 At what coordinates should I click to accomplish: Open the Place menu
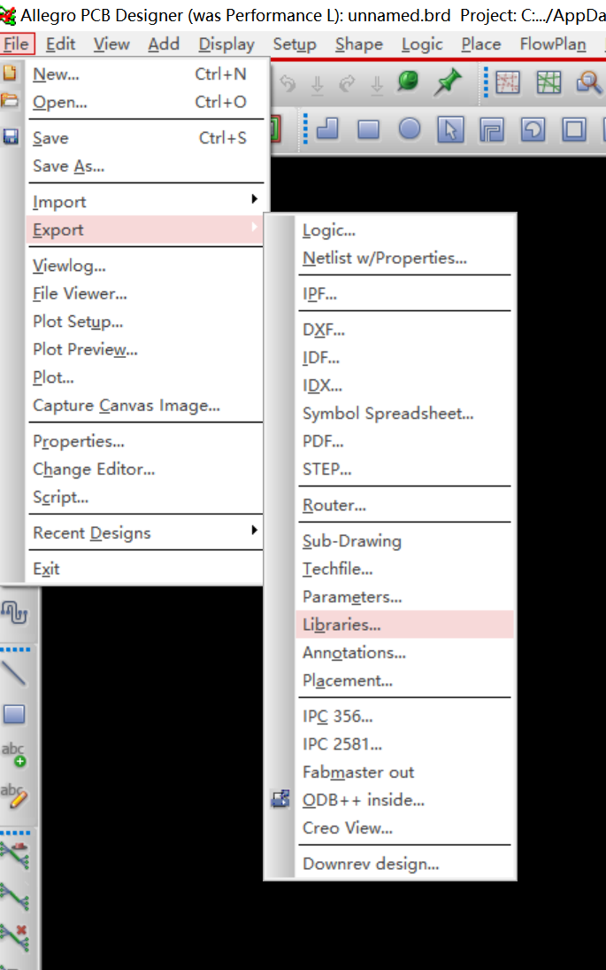[481, 44]
